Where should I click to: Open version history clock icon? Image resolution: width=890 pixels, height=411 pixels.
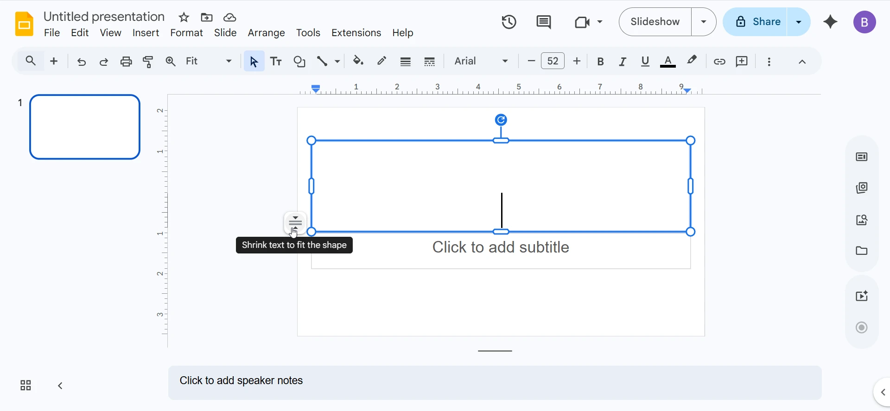pos(509,22)
